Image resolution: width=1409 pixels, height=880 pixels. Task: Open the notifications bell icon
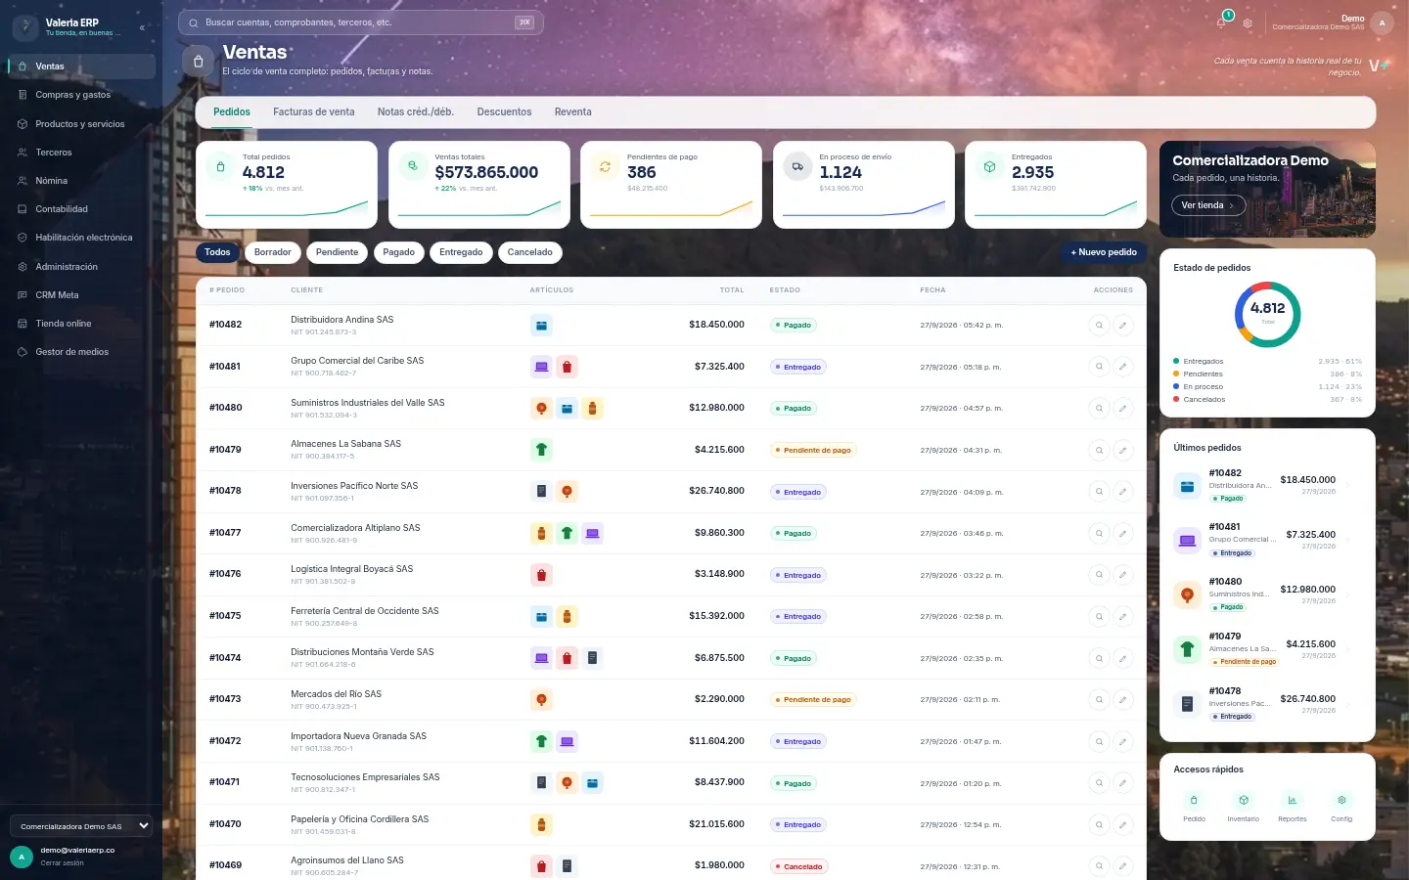click(1222, 22)
